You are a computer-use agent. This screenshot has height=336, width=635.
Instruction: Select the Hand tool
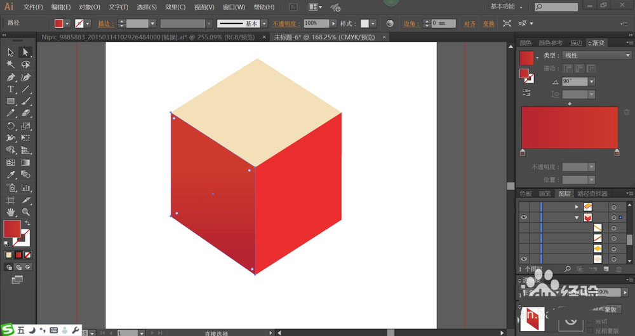(11, 212)
